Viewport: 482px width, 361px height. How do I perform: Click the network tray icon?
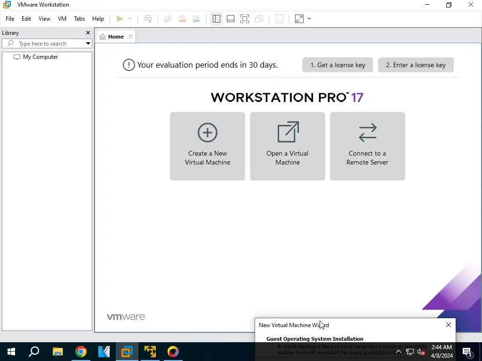pyautogui.click(x=410, y=352)
